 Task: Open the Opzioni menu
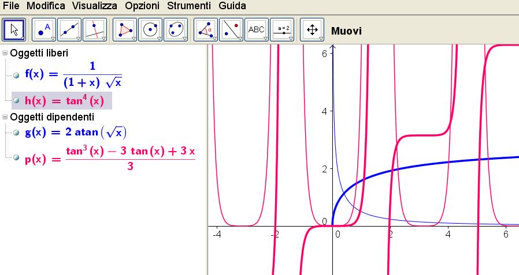point(142,6)
